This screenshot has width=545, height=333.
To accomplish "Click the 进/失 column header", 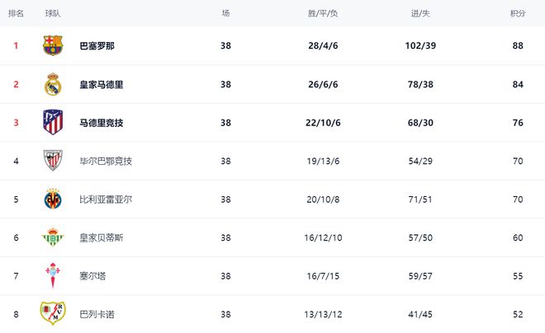I will (419, 14).
